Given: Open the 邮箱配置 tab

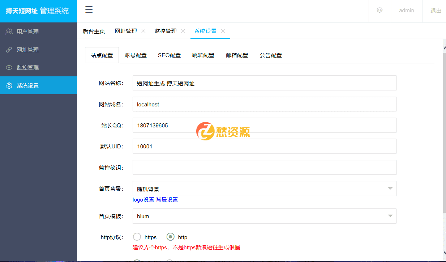Looking at the screenshot, I should [x=237, y=55].
